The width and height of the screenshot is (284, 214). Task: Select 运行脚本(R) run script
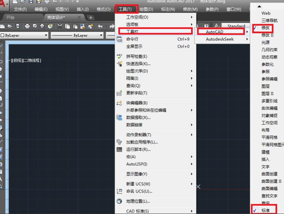(155, 150)
